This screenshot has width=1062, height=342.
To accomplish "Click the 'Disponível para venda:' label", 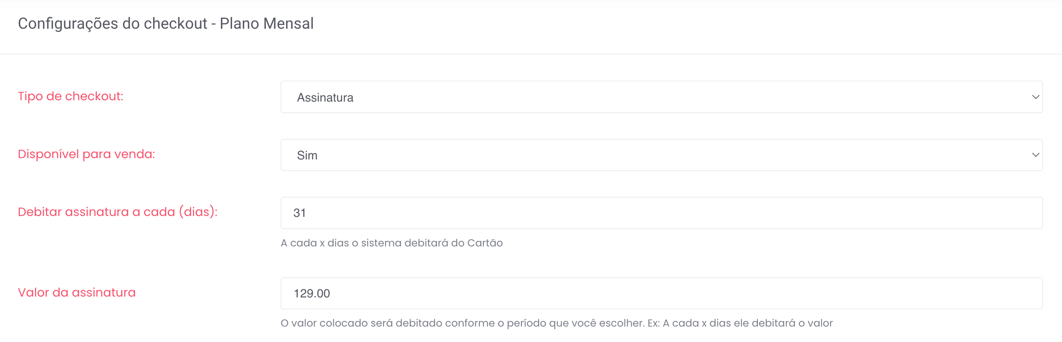I will click(x=86, y=154).
